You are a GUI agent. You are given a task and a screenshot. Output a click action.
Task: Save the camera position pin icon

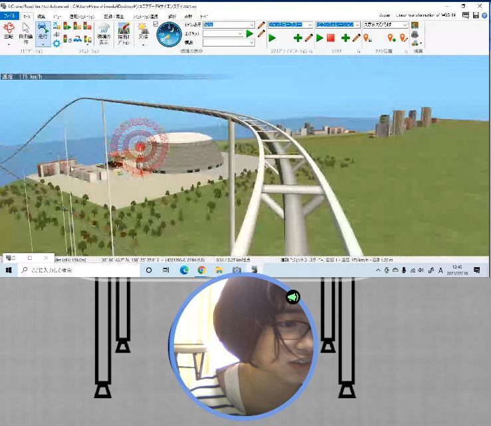pos(367,39)
